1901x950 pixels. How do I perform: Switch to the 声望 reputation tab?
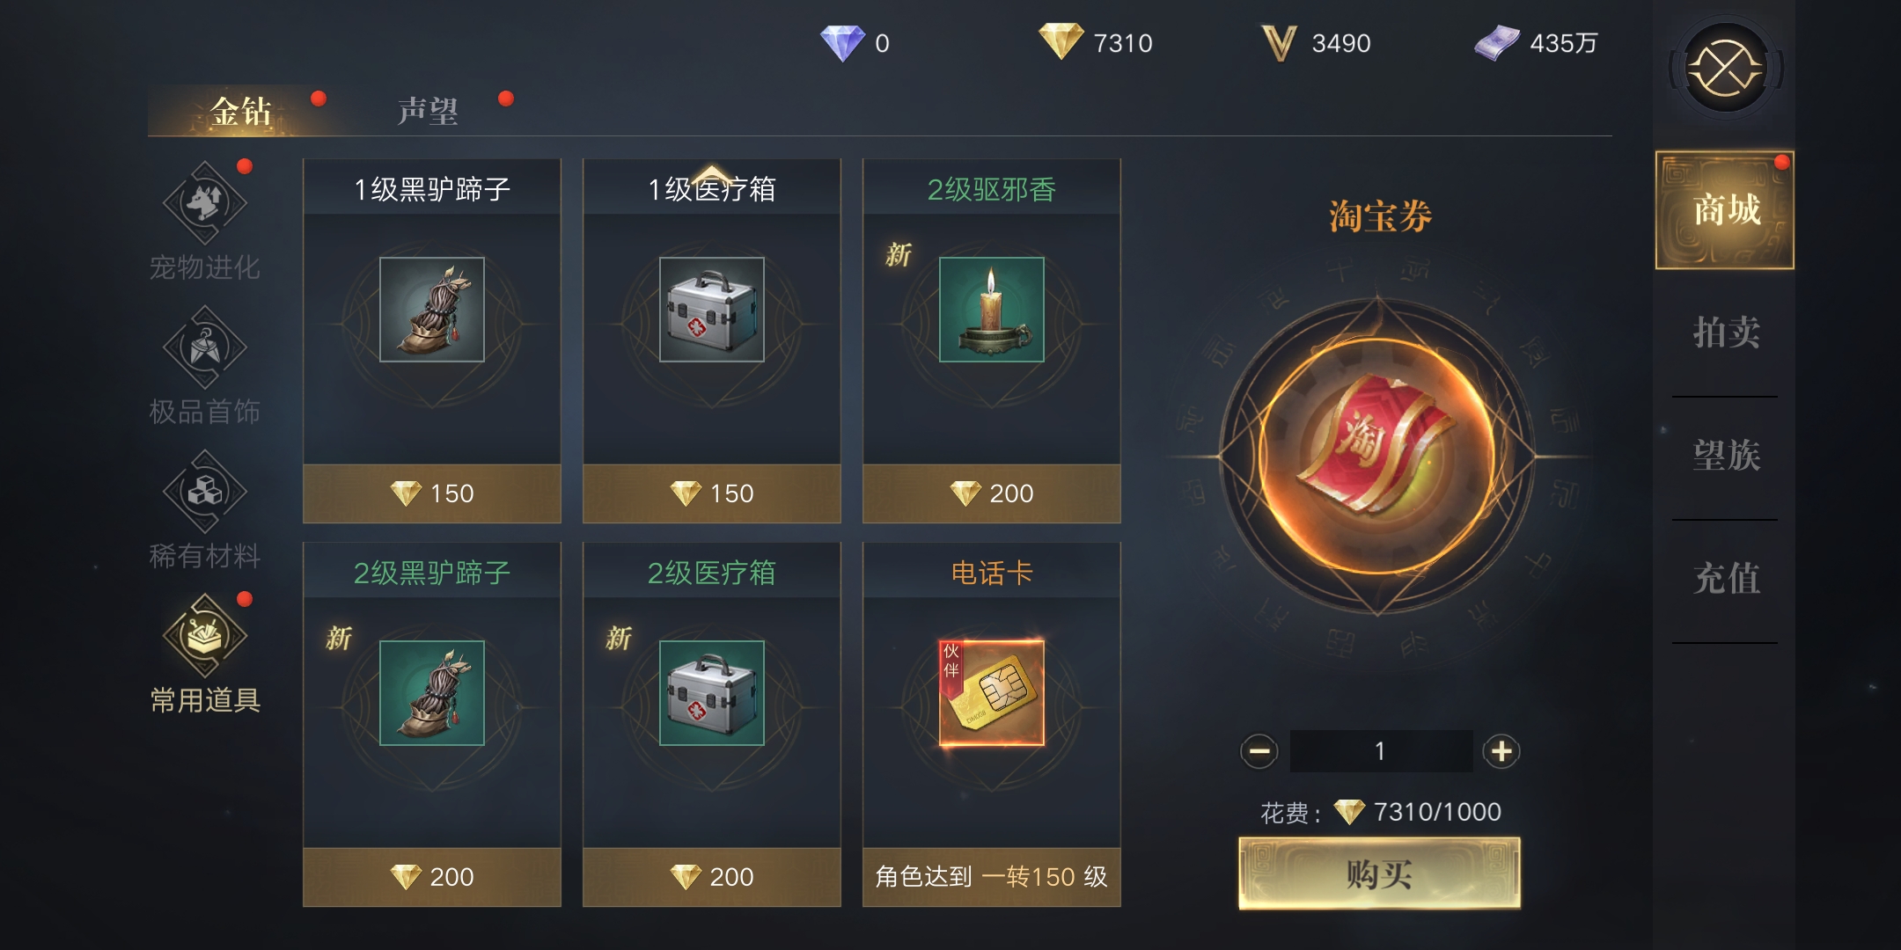point(428,112)
